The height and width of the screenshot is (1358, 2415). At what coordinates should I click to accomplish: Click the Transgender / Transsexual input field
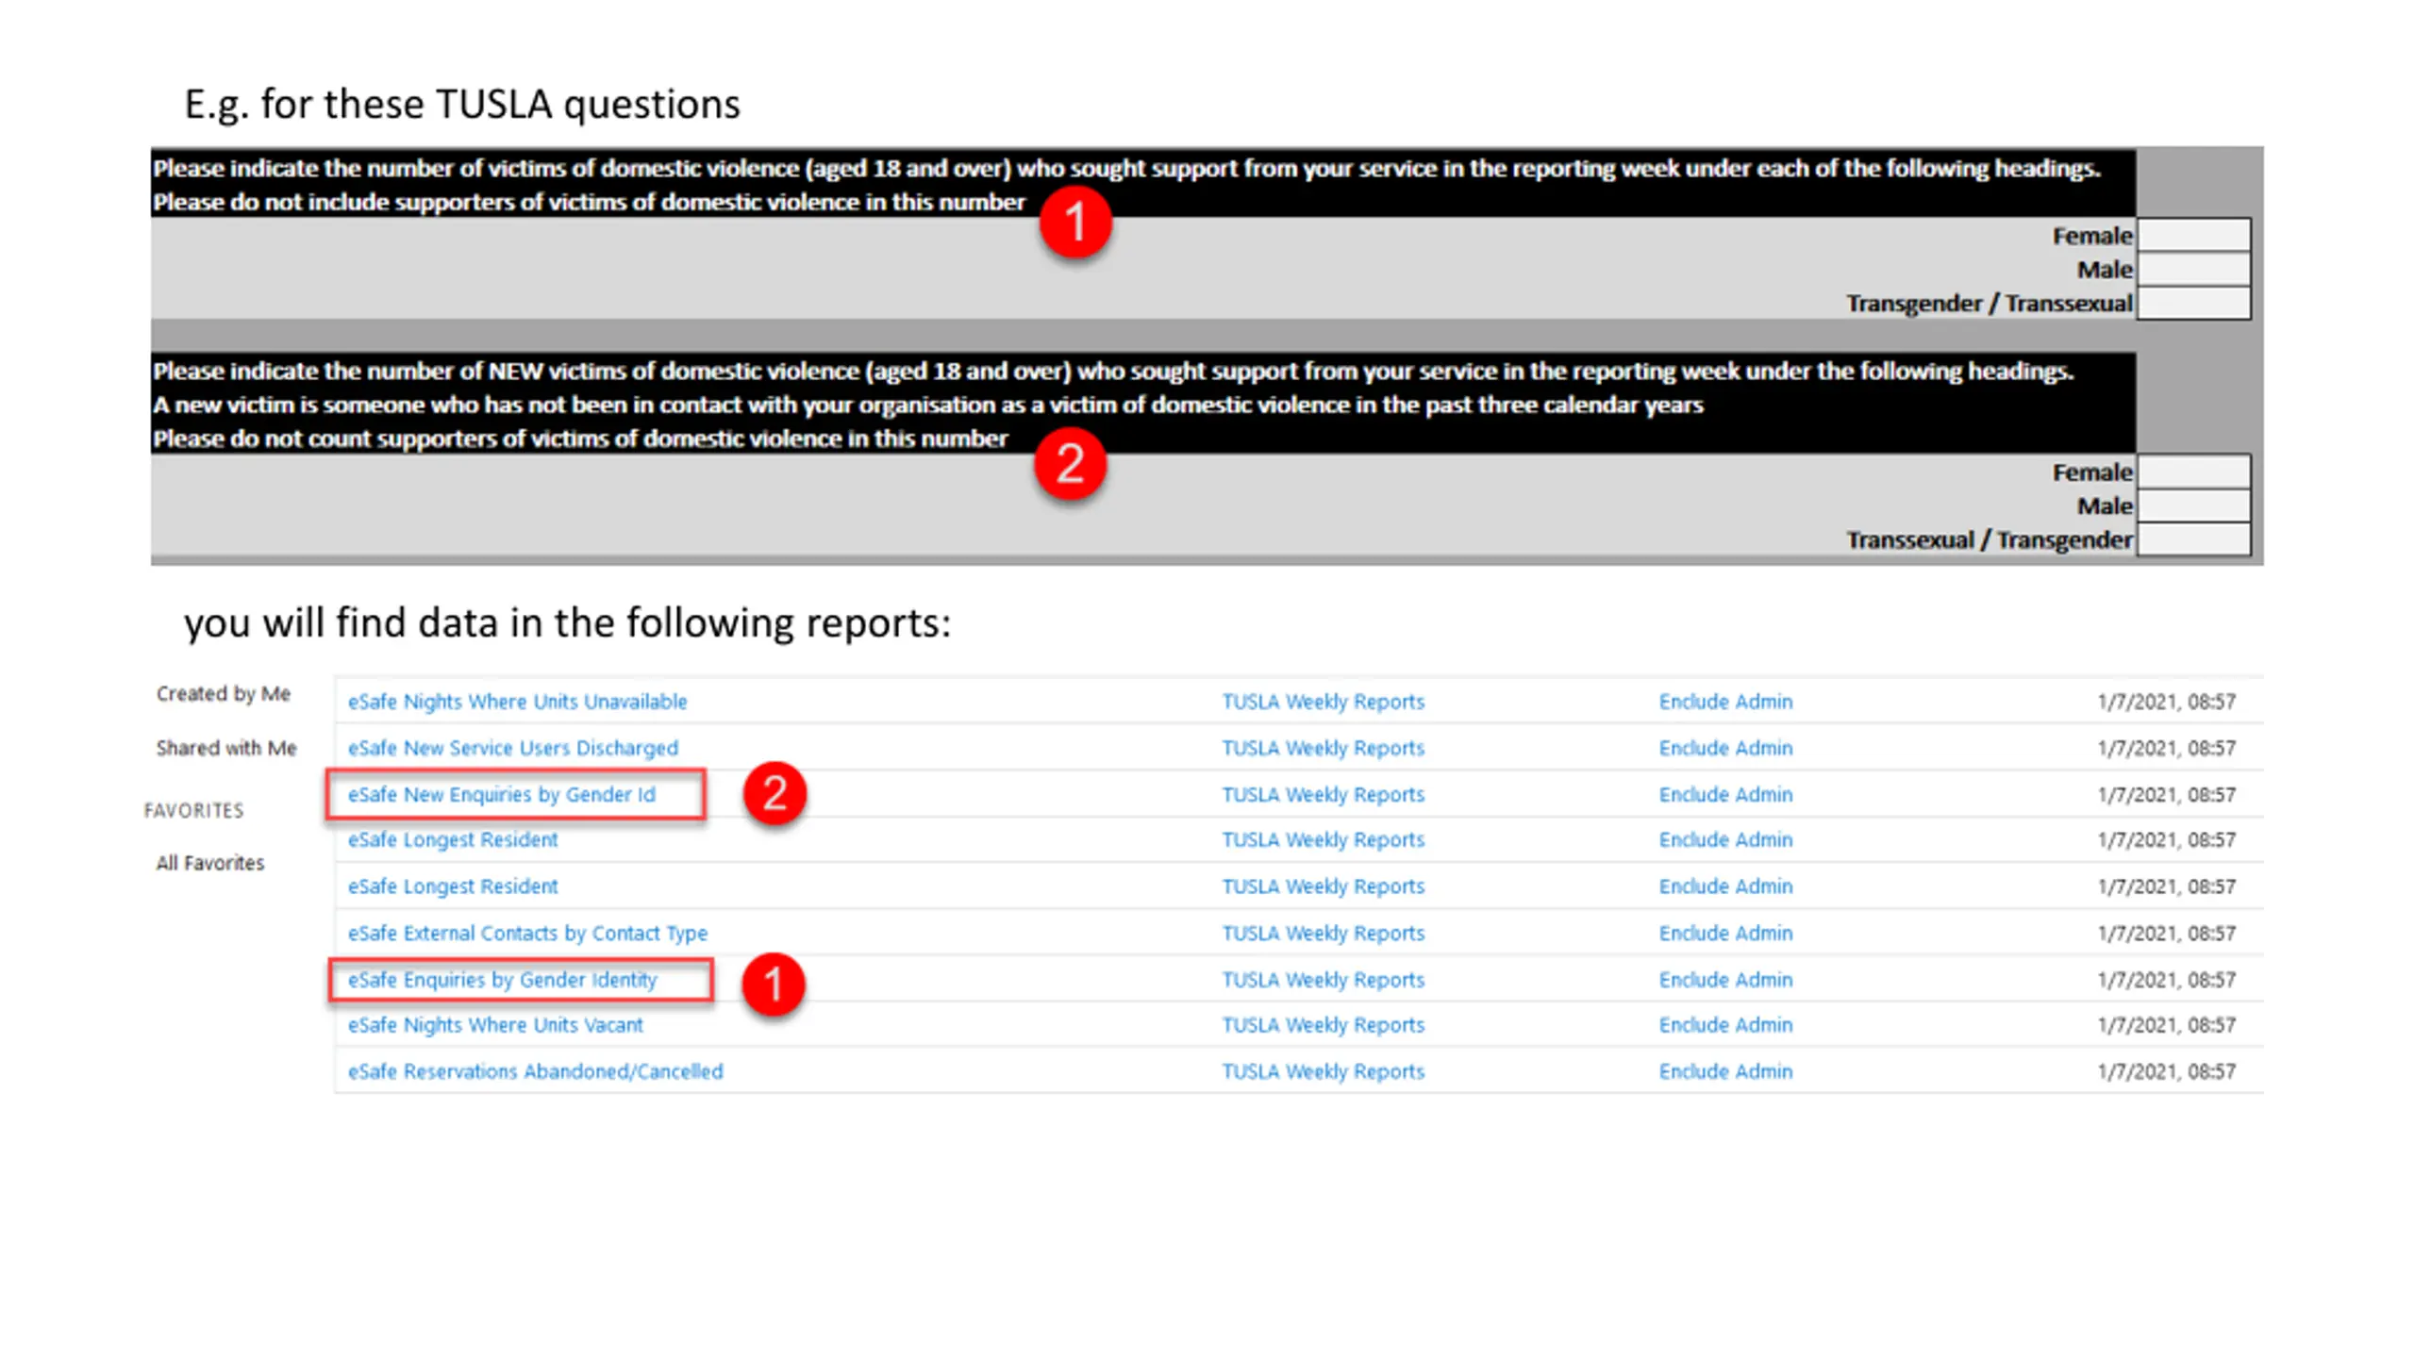coord(2193,303)
